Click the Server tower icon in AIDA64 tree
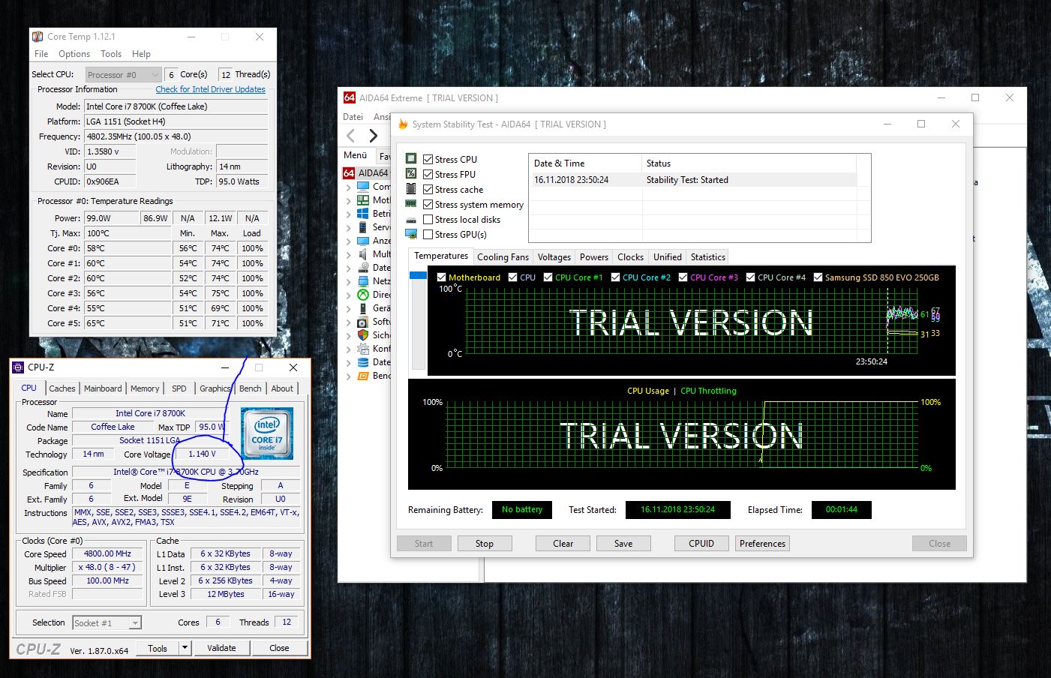 click(x=363, y=227)
